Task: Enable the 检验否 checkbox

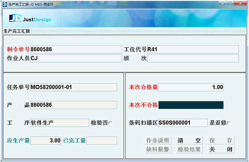Action: point(110,123)
